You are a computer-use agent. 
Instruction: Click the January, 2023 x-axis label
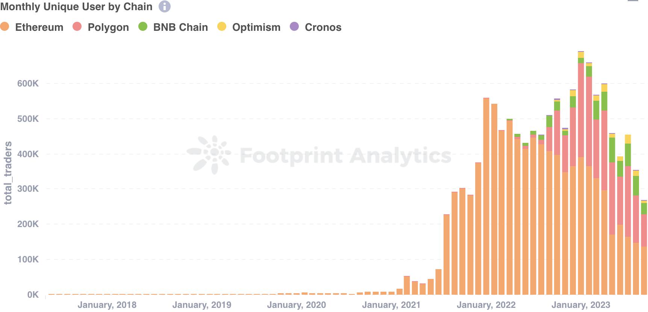581,305
